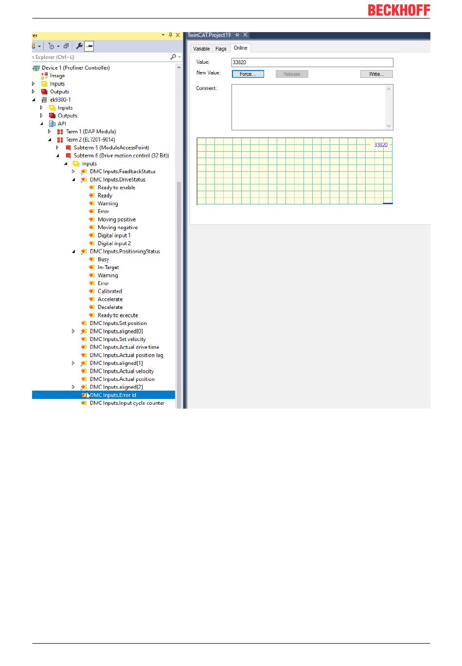Expand DMC Inputs.aligned[1]
This screenshot has width=462, height=666.
click(73, 363)
